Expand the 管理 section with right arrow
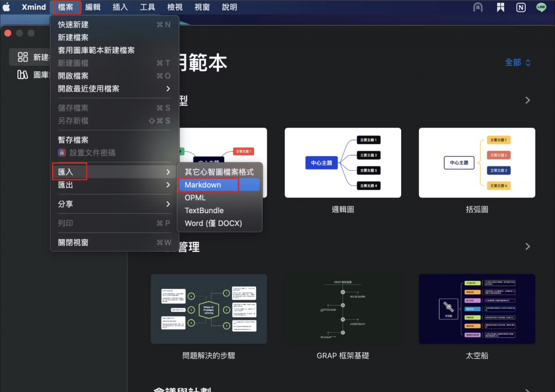Screen dimensions: 555x392 click(527, 247)
